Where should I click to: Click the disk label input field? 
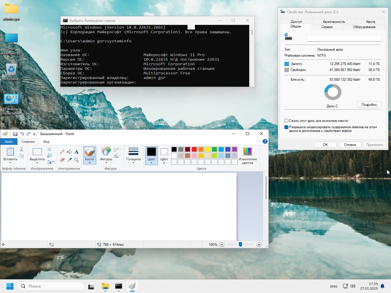(344, 38)
